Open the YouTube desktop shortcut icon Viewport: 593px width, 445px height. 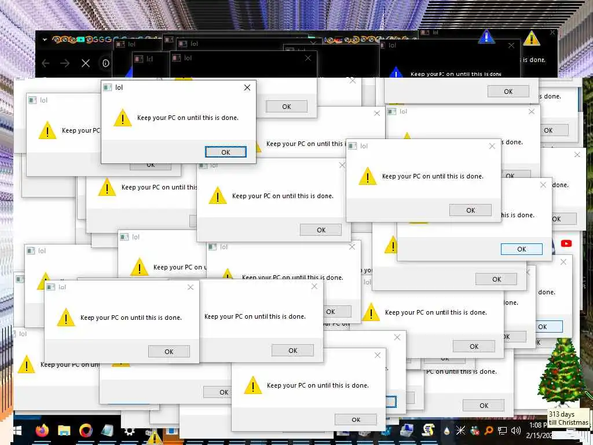566,243
